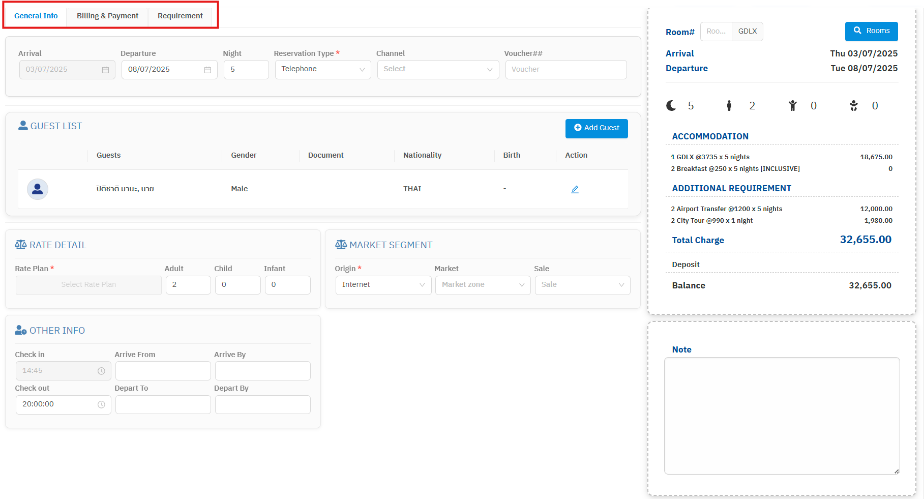The image size is (924, 499).
Task: Click the Voucher input field
Action: point(565,70)
